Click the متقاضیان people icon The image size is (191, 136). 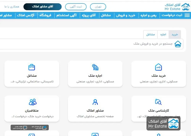click(32, 102)
